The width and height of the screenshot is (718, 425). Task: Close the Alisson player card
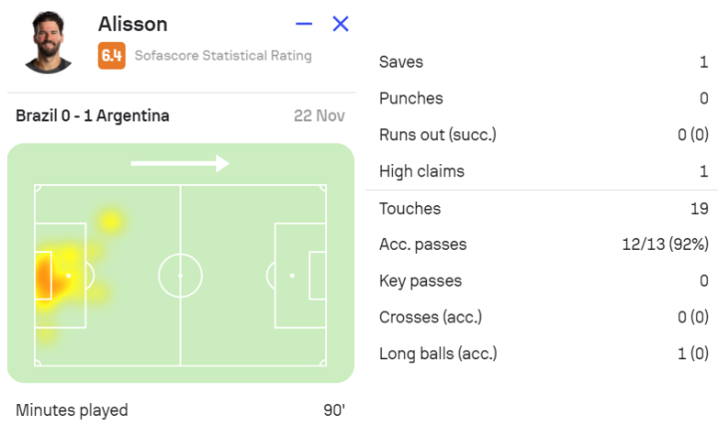[340, 24]
